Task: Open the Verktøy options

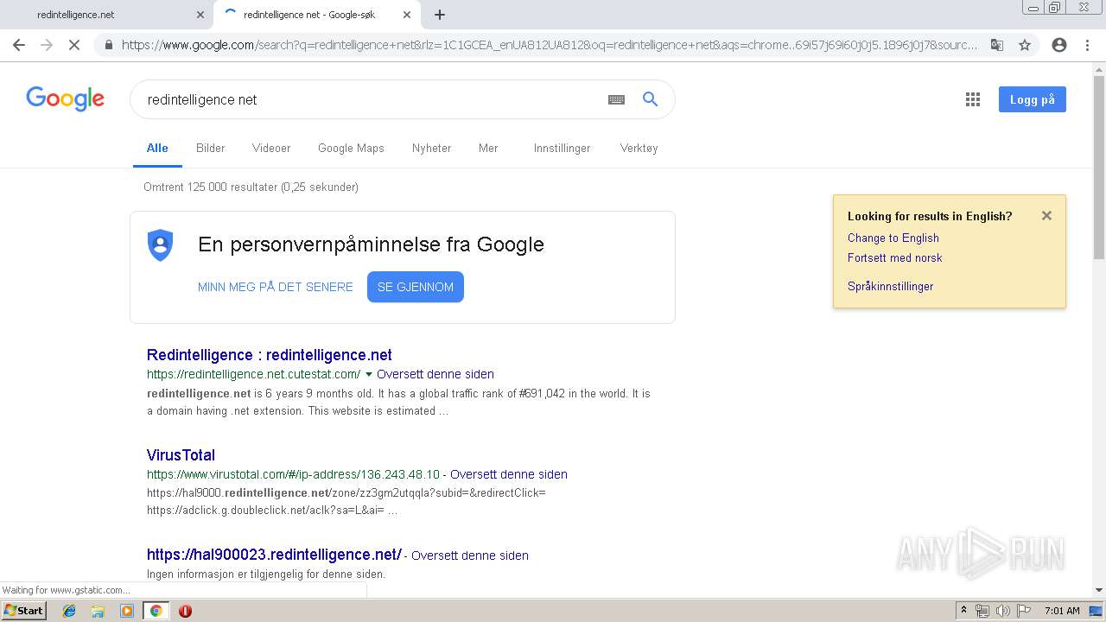Action: [639, 148]
